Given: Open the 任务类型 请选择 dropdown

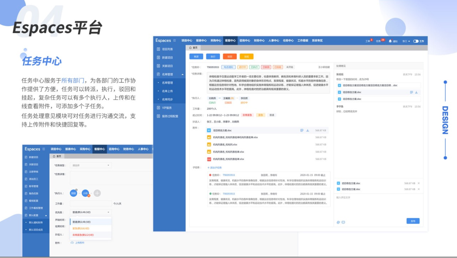Looking at the screenshot, I should point(91,165).
